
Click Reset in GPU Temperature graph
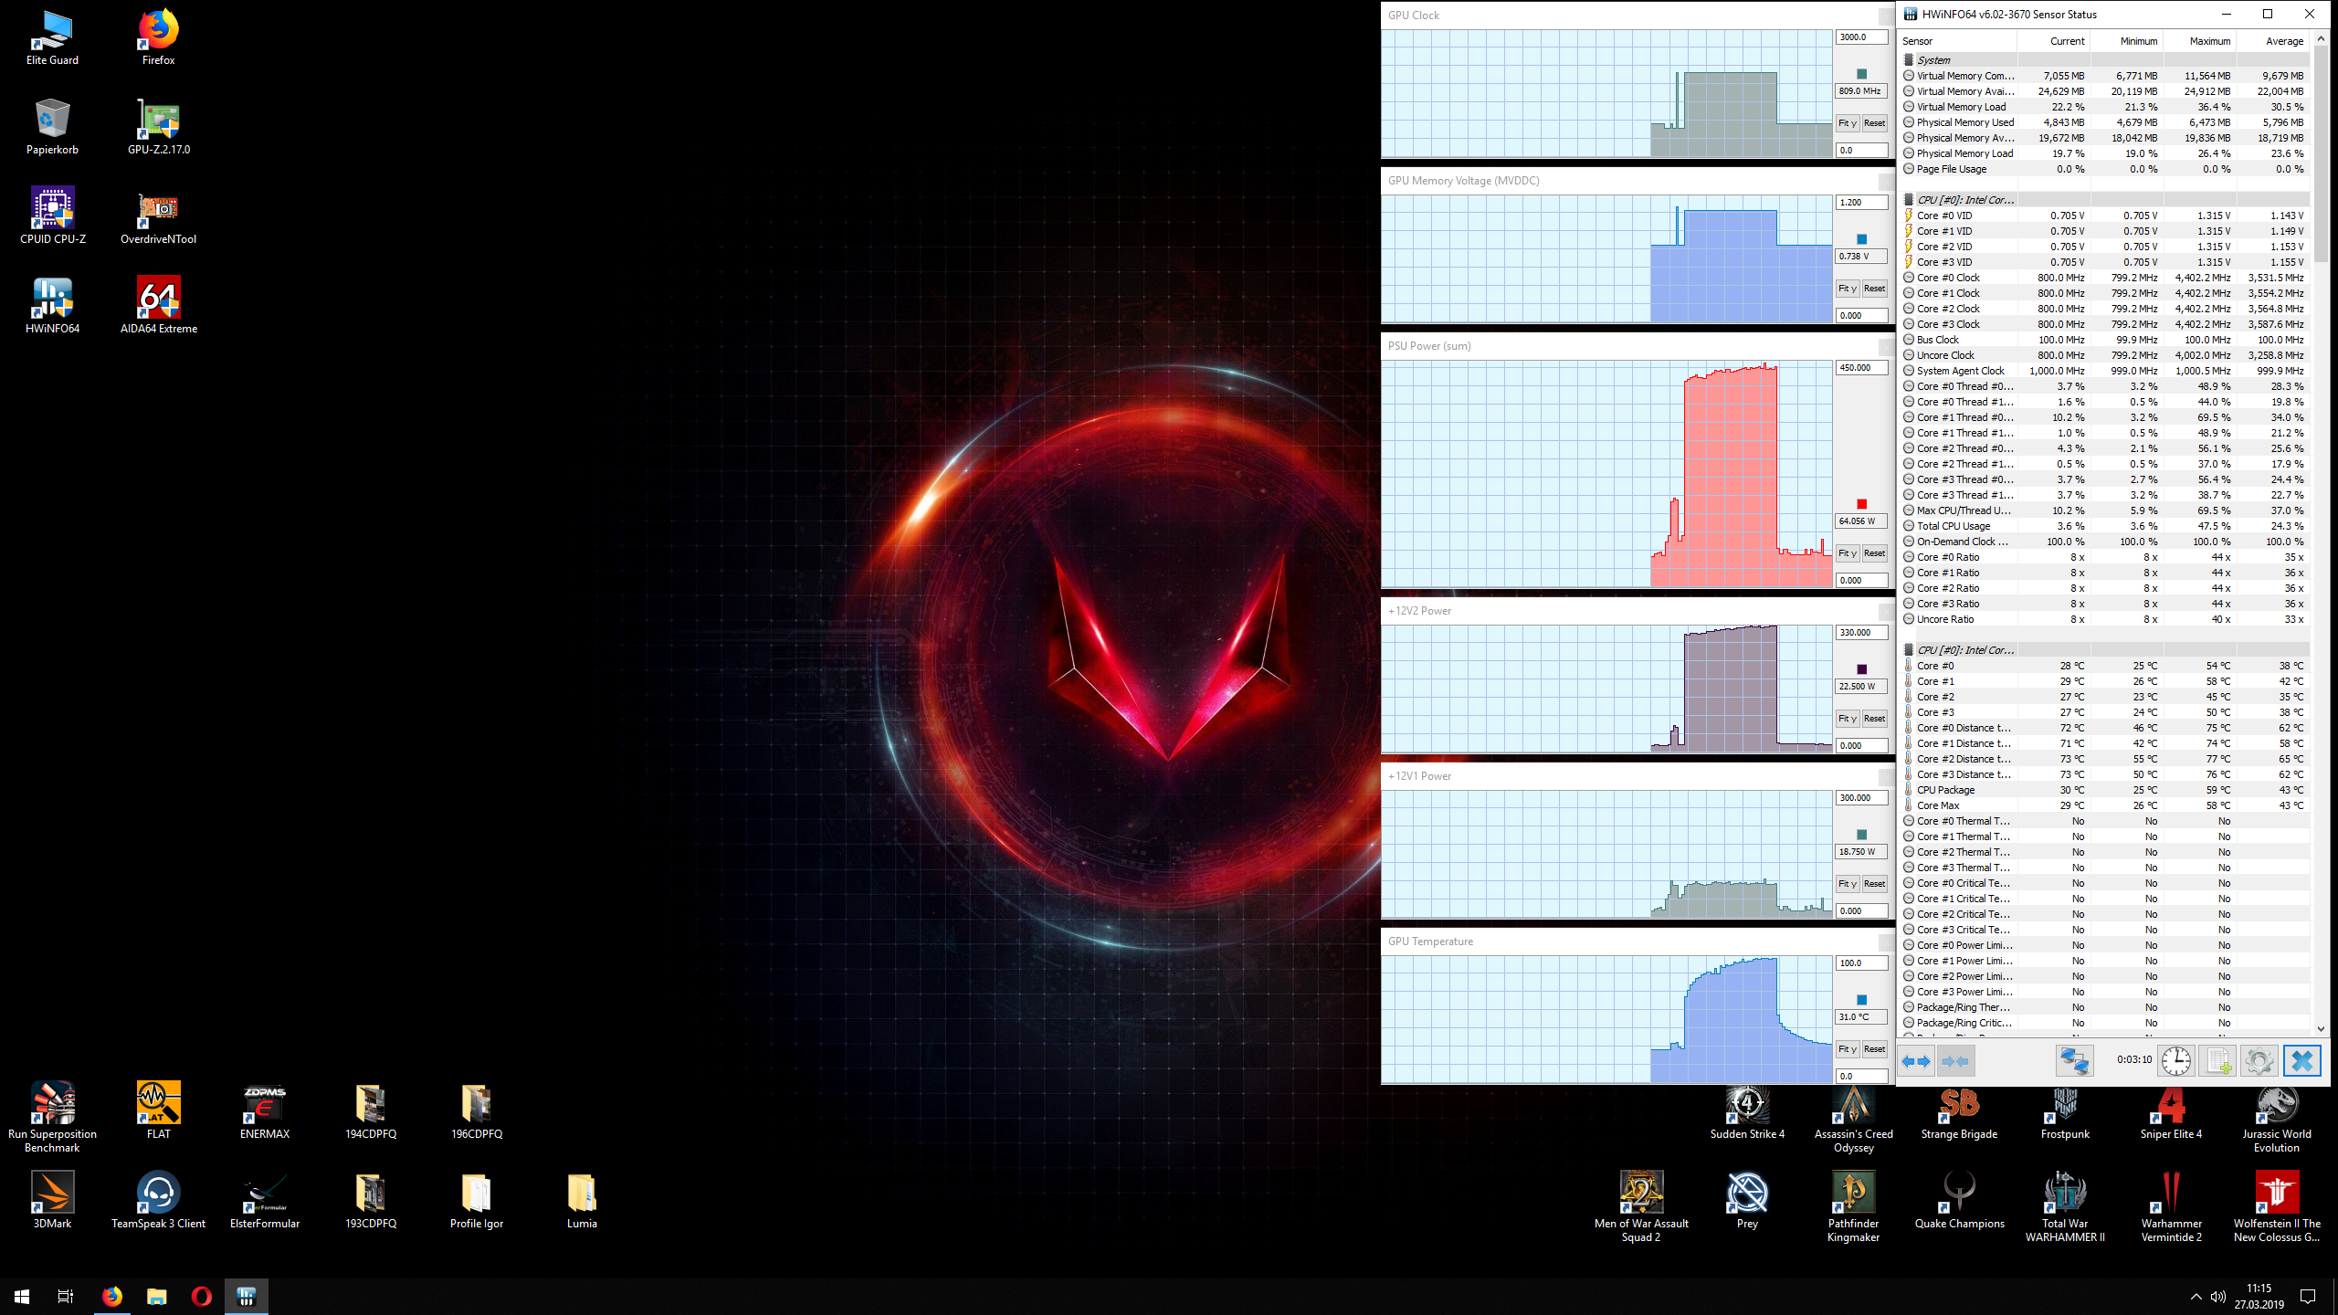1874,1049
